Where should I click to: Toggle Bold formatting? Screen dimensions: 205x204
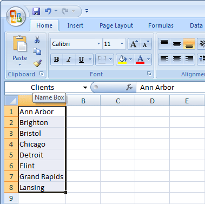(57, 59)
